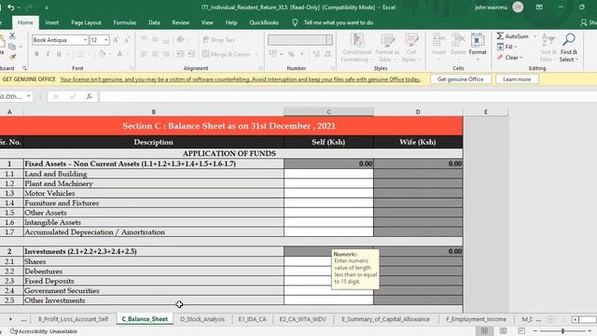Screen dimensions: 597x336
Task: Click the Cut scissors icon
Action: coord(12,36)
